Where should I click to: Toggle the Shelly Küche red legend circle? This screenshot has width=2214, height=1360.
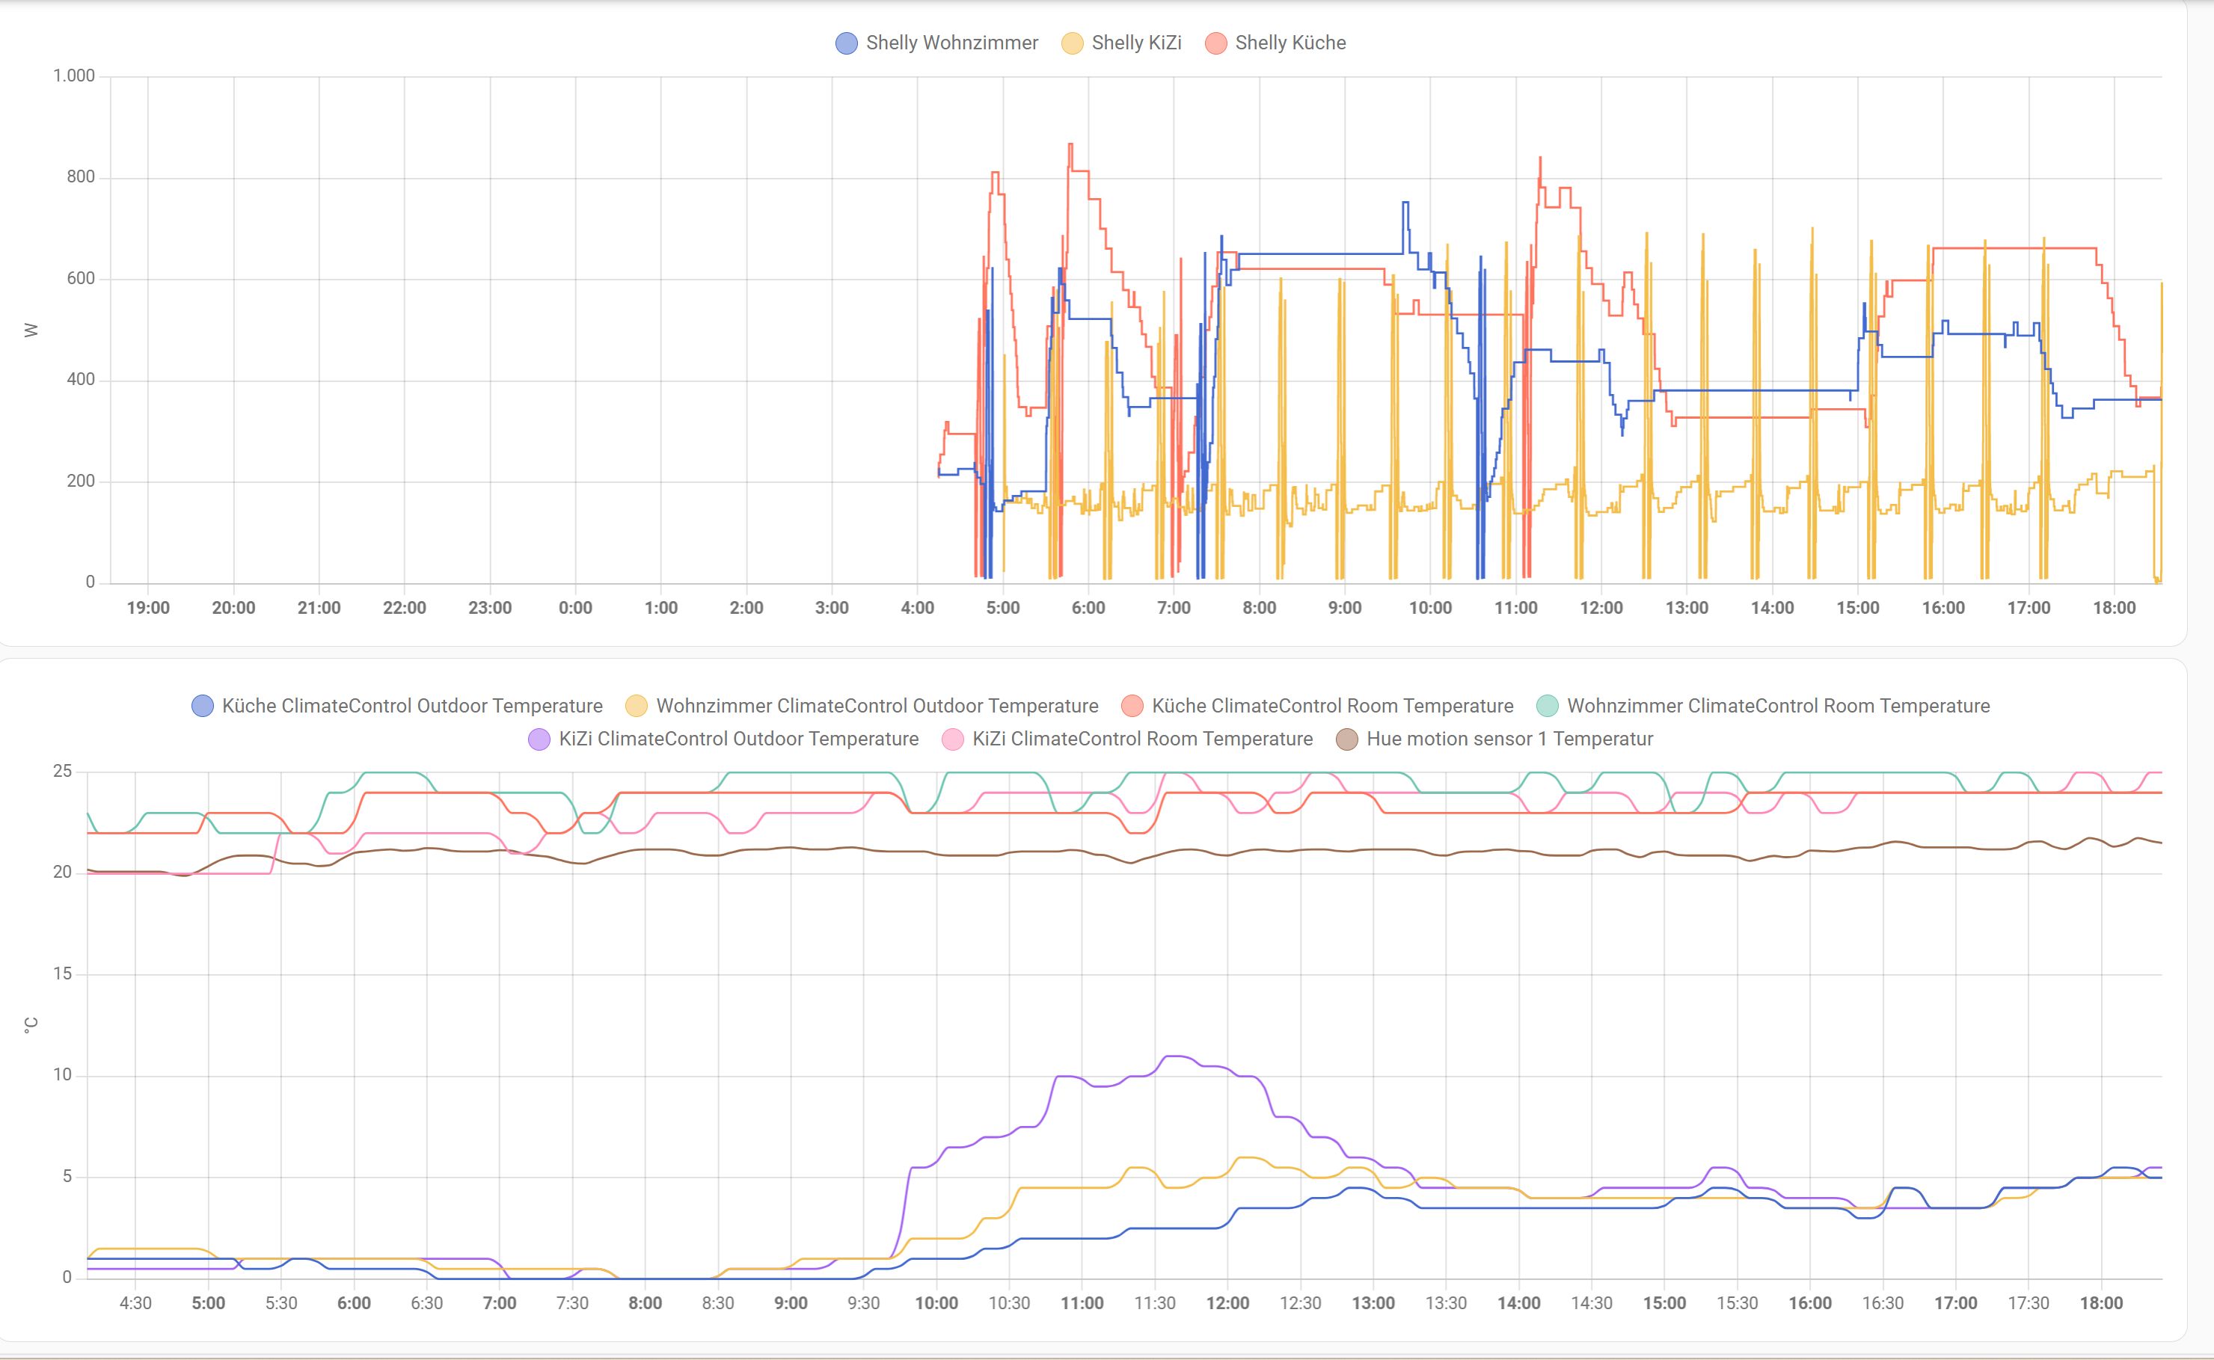click(1215, 43)
